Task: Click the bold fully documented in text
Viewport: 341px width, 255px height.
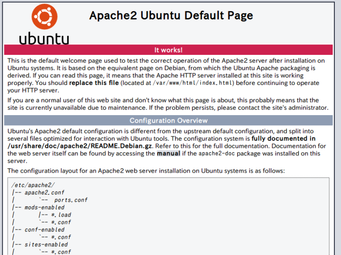Action: (x=283, y=139)
